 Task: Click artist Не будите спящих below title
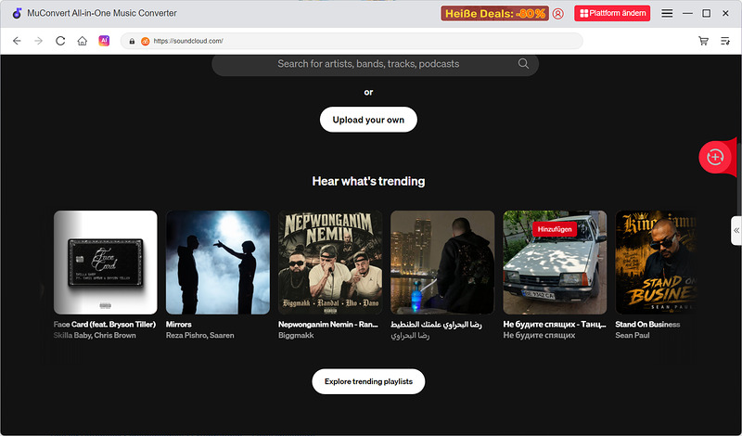[x=539, y=335]
